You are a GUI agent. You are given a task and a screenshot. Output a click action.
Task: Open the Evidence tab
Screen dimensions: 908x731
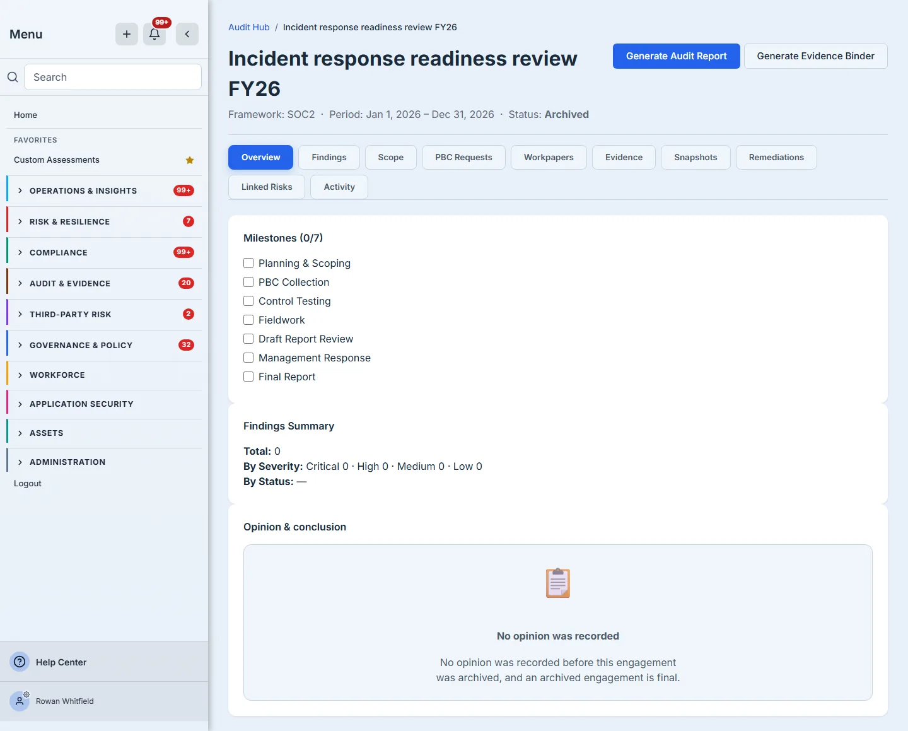coord(624,157)
